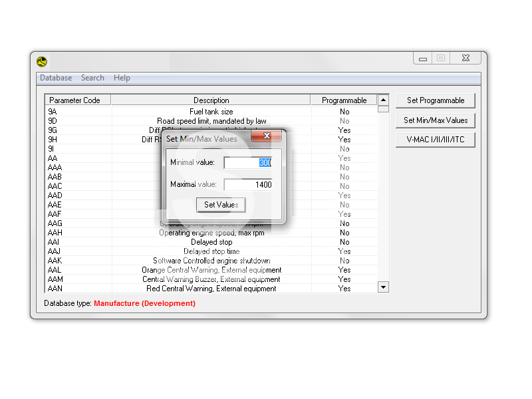
Task: Click the Description column header
Action: point(211,100)
